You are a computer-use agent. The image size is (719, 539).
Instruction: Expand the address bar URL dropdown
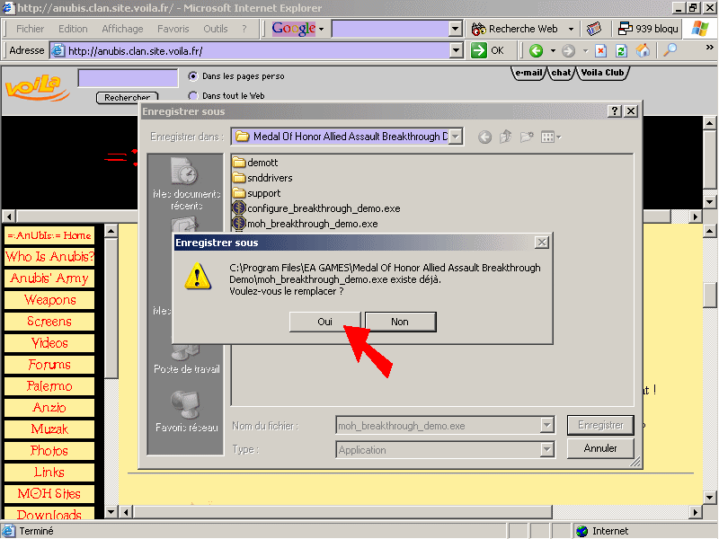point(457,50)
